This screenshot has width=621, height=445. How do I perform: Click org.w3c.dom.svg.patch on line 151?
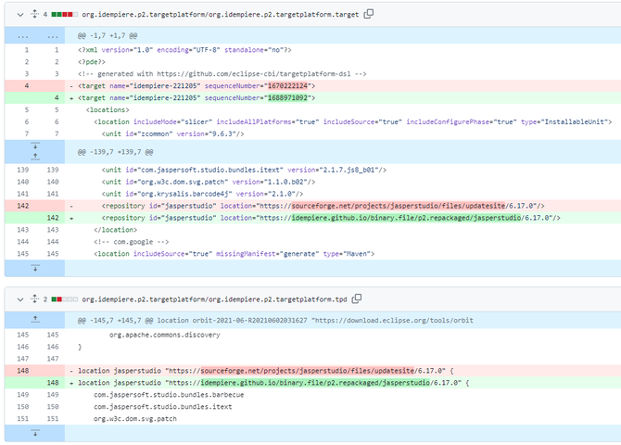coord(135,418)
